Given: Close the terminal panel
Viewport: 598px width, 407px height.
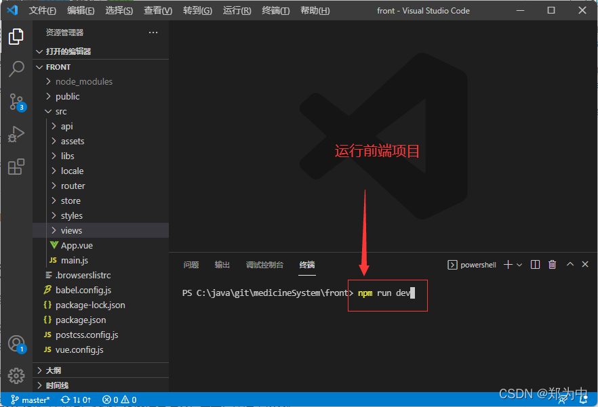Looking at the screenshot, I should [x=585, y=264].
